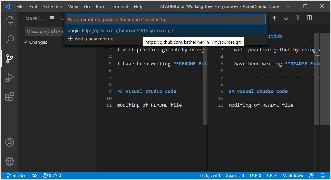
Task: Click line 11 text in right diff pane
Action: coord(261,105)
